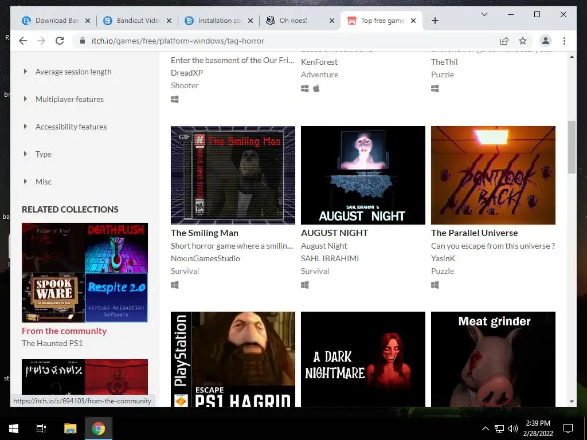Viewport: 587px width, 440px height.
Task: Open File Explorer from the taskbar
Action: pos(70,428)
